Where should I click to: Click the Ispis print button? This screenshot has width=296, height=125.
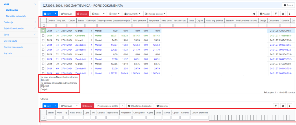(x=96, y=14)
